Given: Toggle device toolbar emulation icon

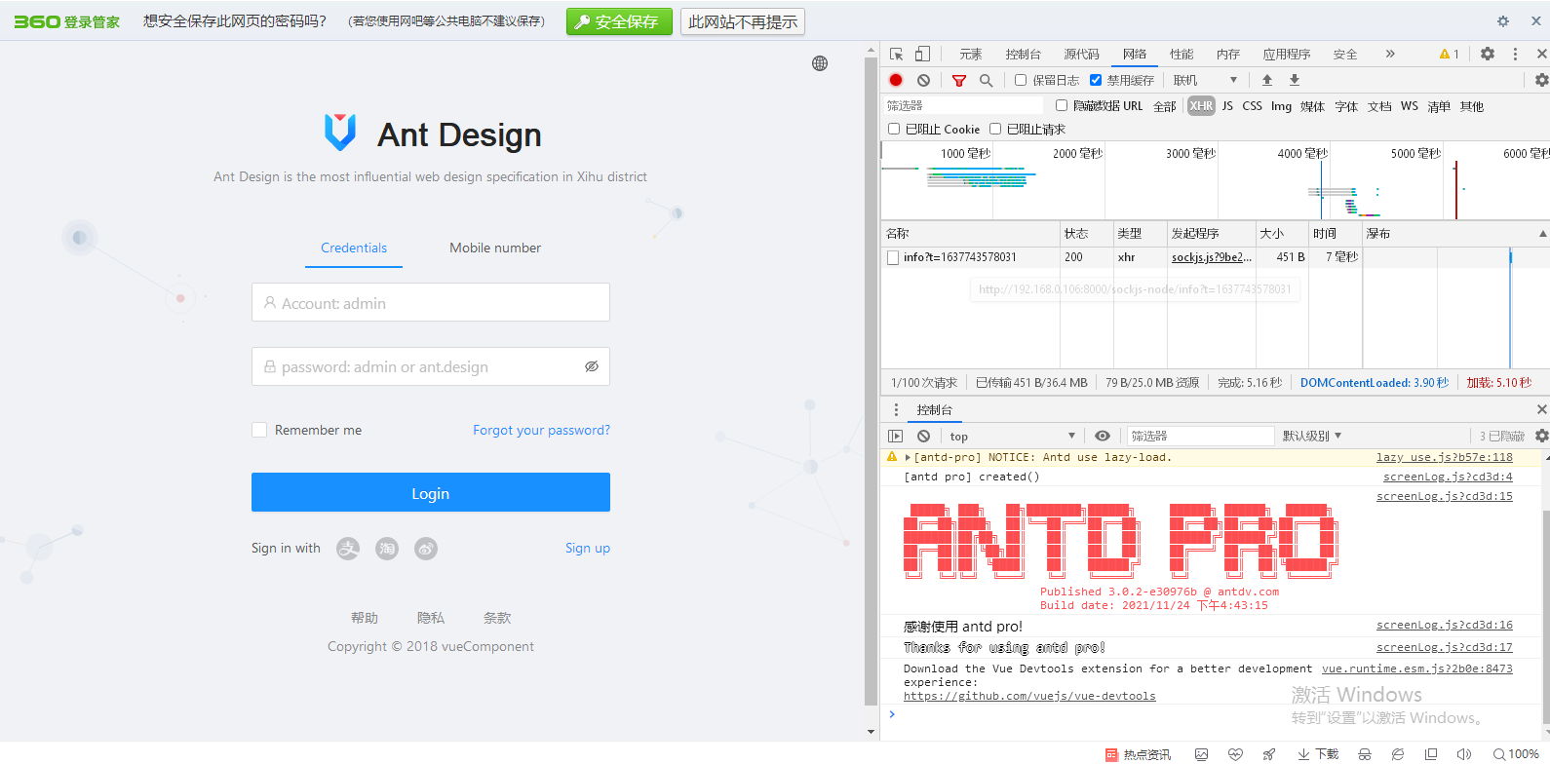Looking at the screenshot, I should tap(922, 54).
